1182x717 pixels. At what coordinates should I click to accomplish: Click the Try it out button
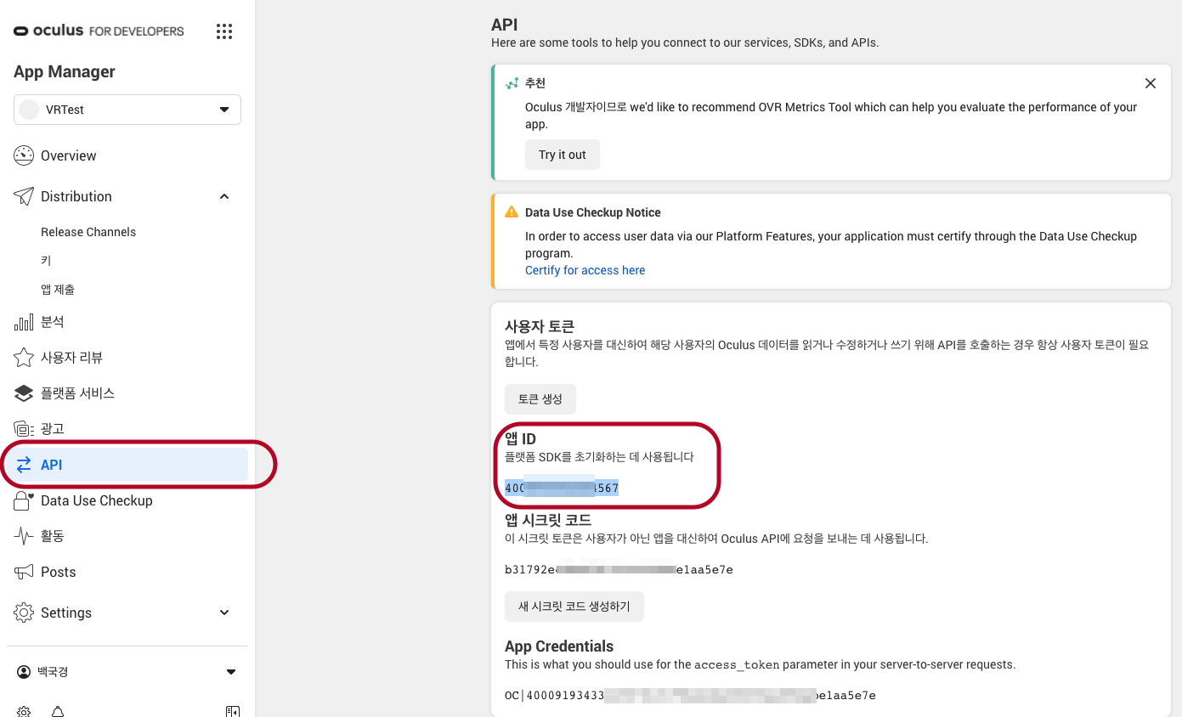[x=563, y=155]
